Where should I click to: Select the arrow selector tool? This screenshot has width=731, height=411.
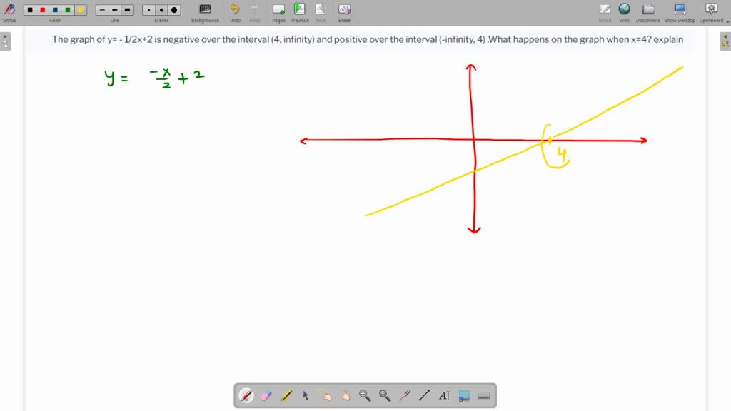(x=306, y=395)
